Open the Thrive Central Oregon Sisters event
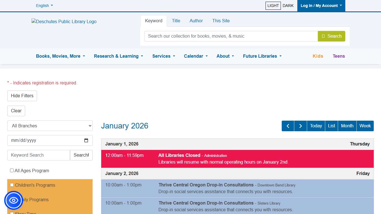Viewport: 381px width, 214px height. (x=206, y=203)
